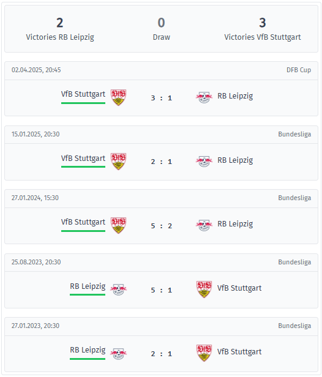Click VfB Stuttgart crest in 27.01.2024 match
This screenshot has height=377, width=322.
point(118,225)
